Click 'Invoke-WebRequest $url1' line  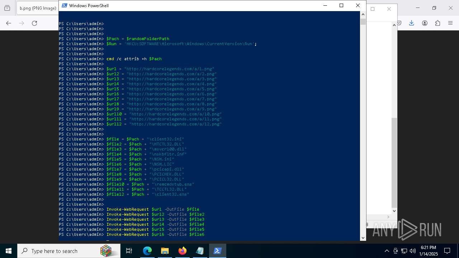[x=153, y=209]
